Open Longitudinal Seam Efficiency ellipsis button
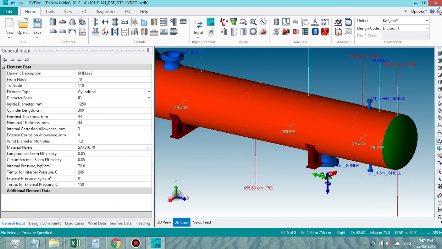This screenshot has height=249, width=442. (149, 154)
